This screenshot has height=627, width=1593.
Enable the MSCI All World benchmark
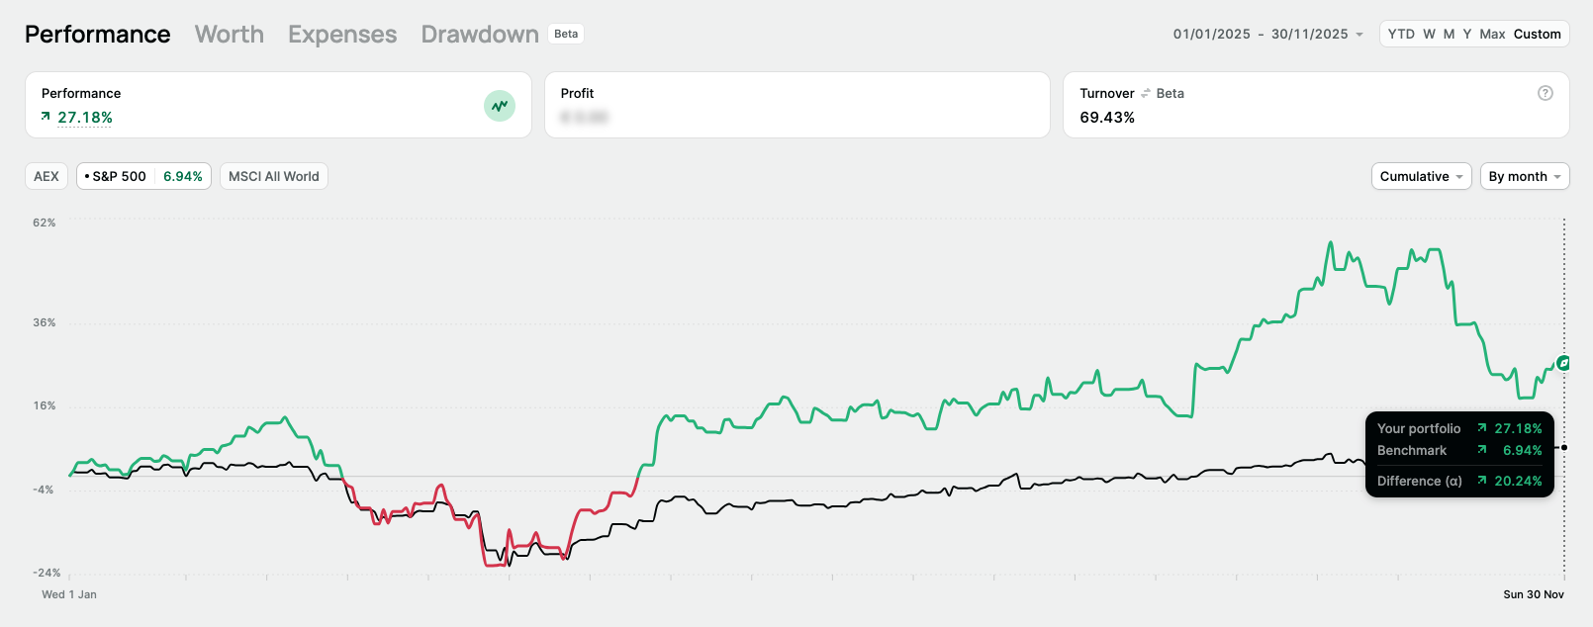tap(274, 176)
